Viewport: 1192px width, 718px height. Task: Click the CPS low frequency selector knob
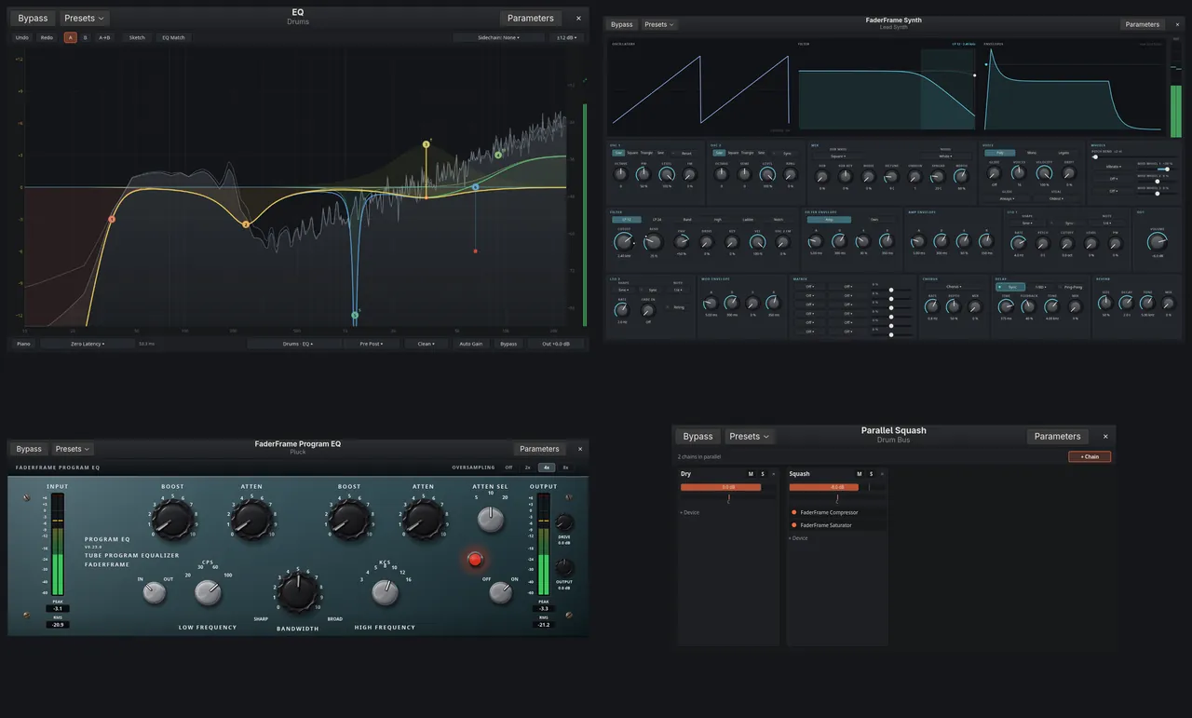[208, 592]
